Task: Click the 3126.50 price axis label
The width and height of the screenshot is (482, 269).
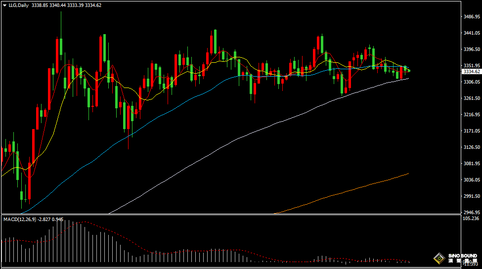Action: (472, 147)
